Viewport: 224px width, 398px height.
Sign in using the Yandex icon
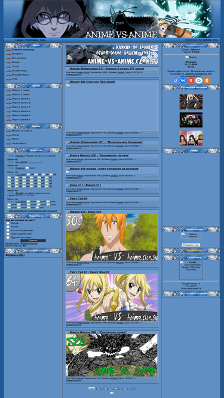191,81
